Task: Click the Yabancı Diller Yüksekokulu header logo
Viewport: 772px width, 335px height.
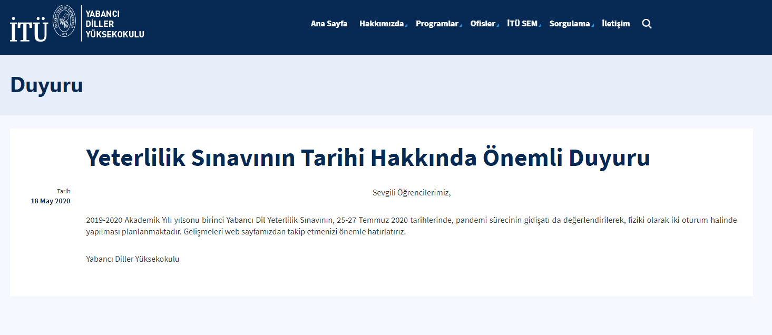Action: [x=115, y=23]
